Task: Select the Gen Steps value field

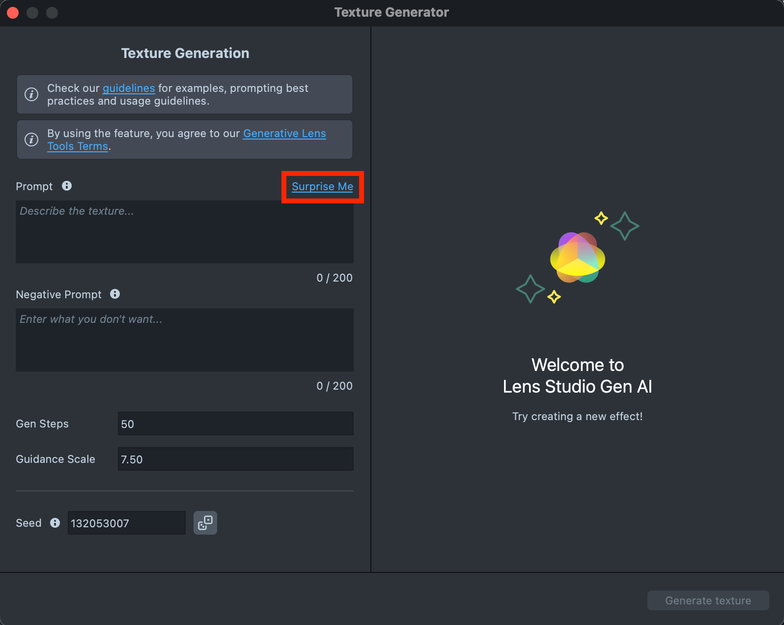Action: tap(235, 424)
